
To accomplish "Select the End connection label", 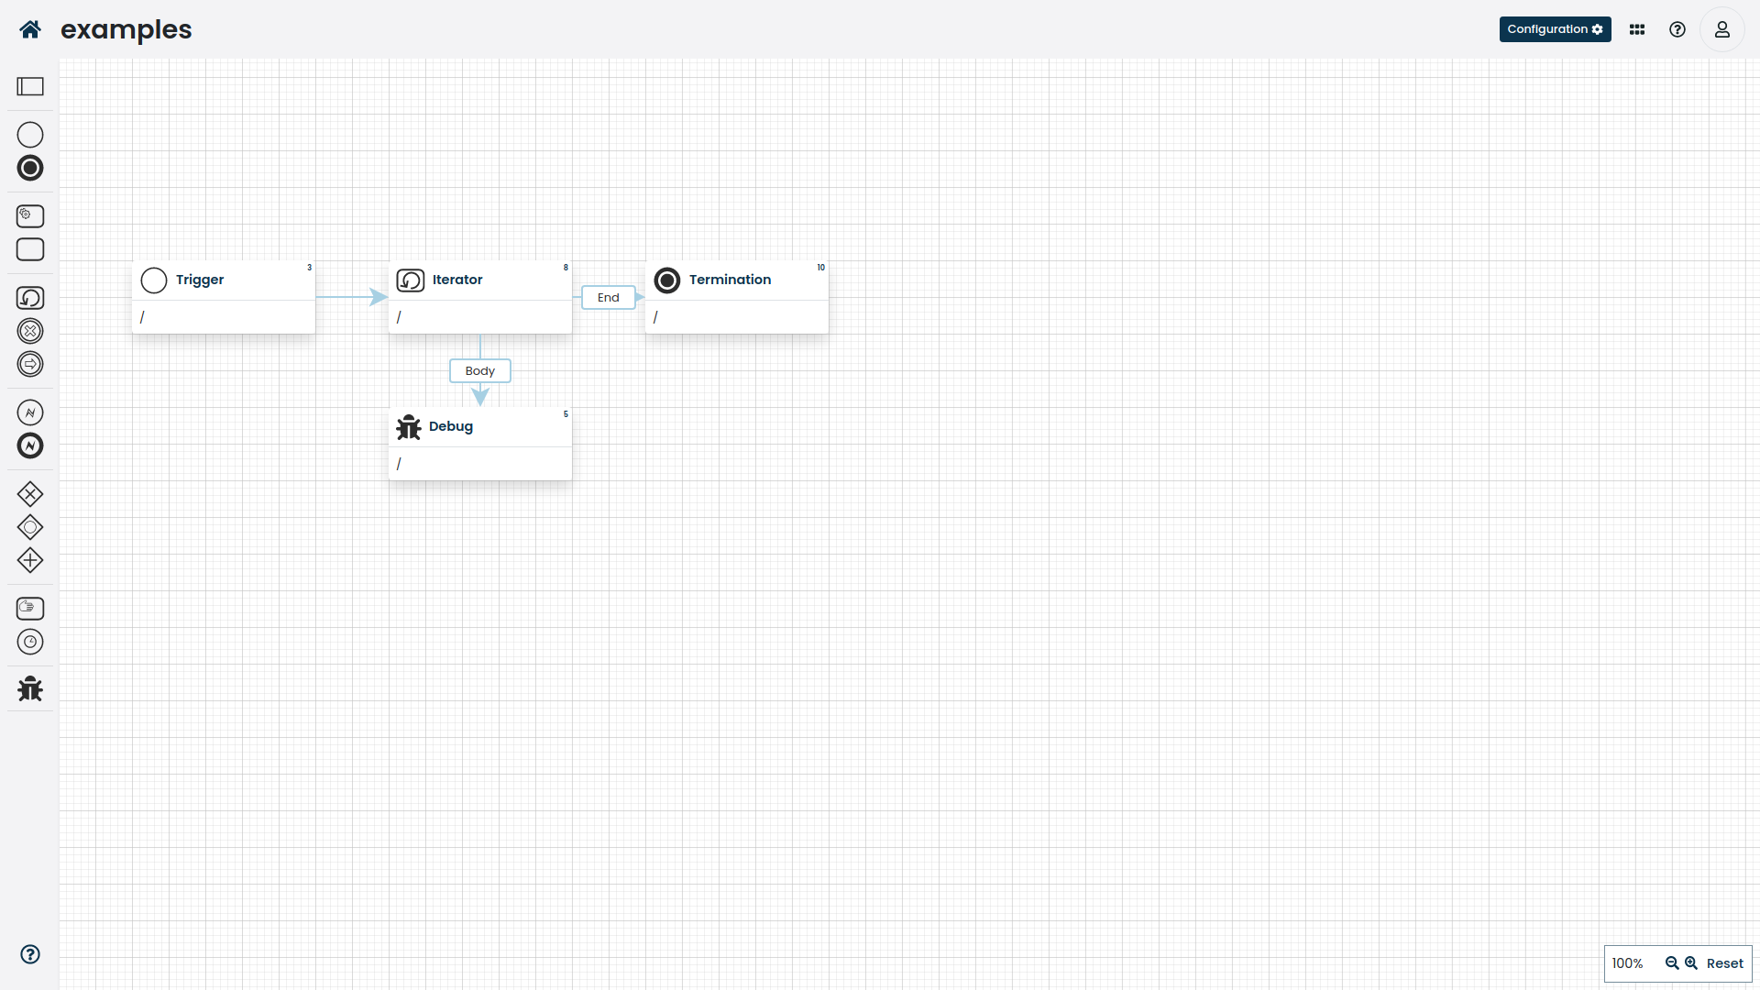I will coord(608,297).
